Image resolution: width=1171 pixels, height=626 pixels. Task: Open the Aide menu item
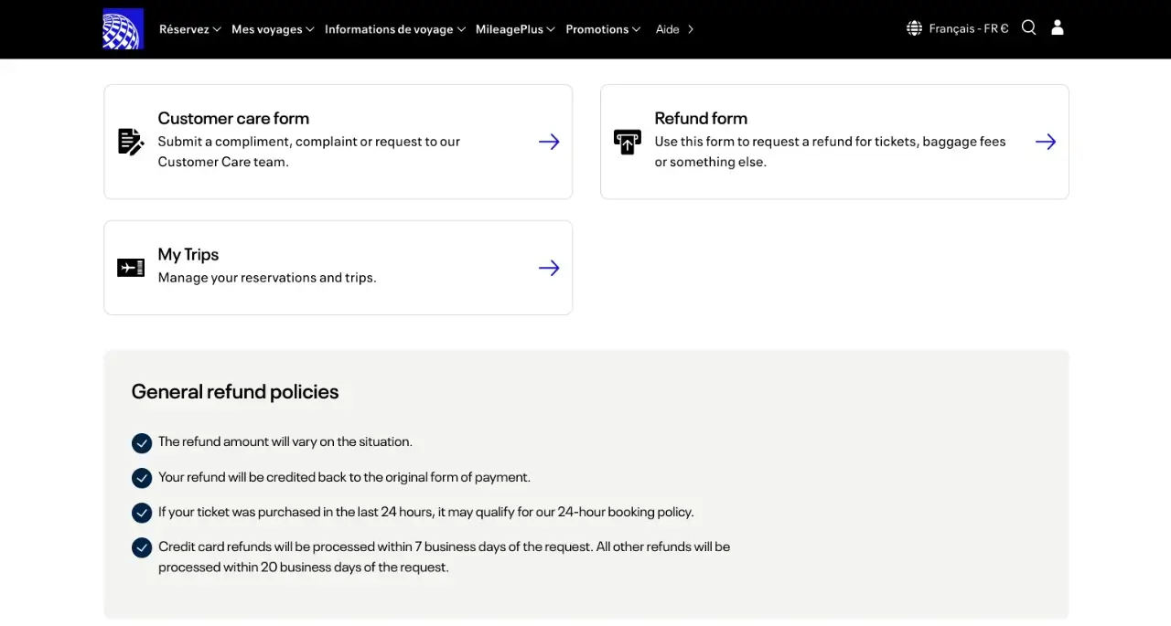675,29
